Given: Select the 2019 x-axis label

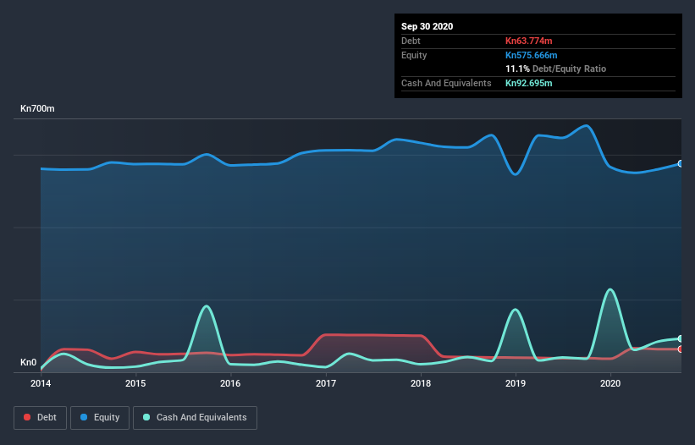Looking at the screenshot, I should coord(516,383).
